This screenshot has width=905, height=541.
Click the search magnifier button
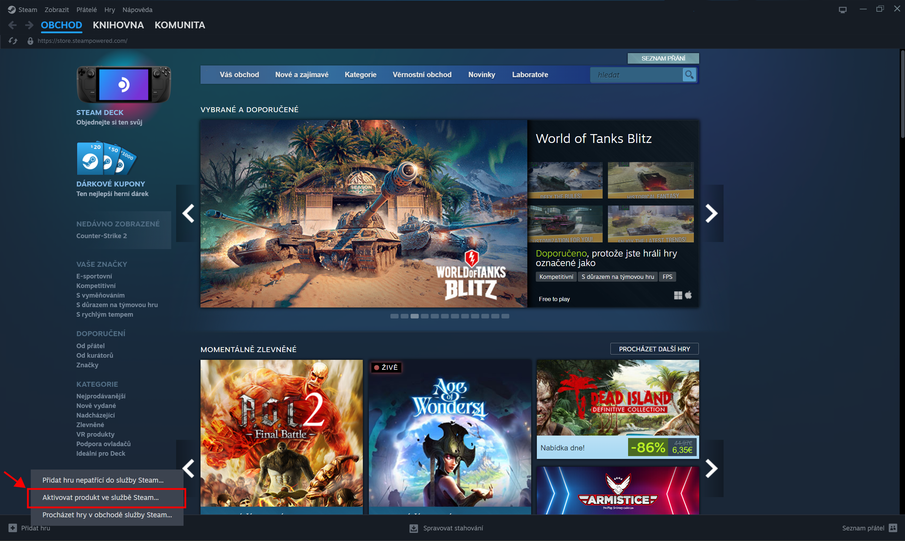pos(689,75)
